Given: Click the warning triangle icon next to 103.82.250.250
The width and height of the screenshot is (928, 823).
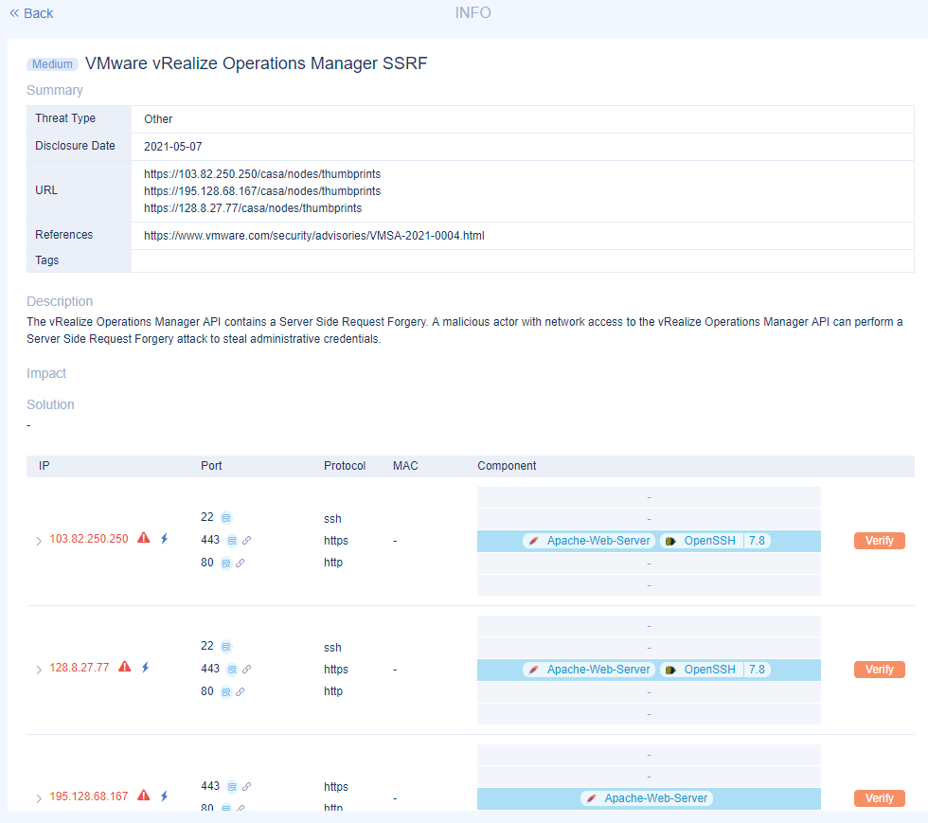Looking at the screenshot, I should 144,538.
